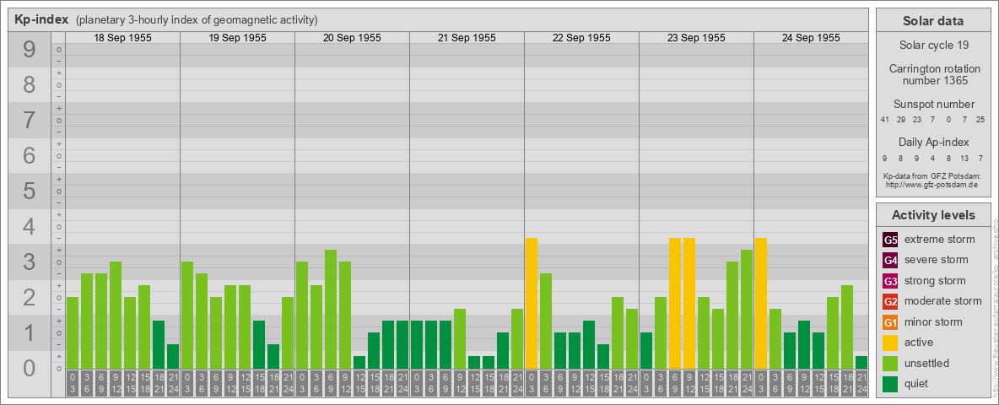The width and height of the screenshot is (999, 405).
Task: Click sunspot number value 23
Action: 917,120
